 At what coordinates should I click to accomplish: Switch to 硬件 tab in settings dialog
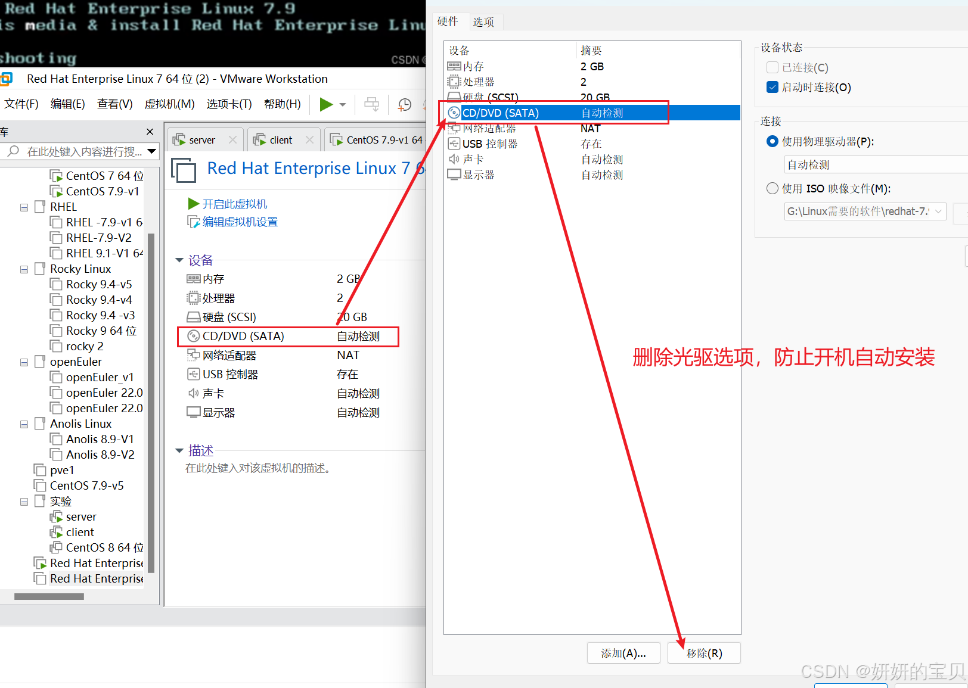point(448,21)
